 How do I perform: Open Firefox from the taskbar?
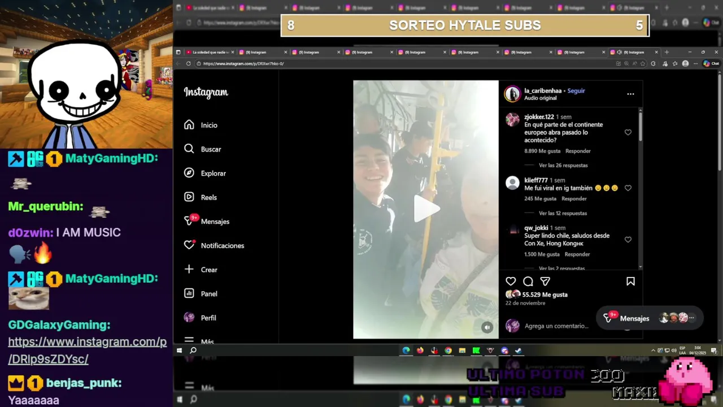(x=420, y=350)
